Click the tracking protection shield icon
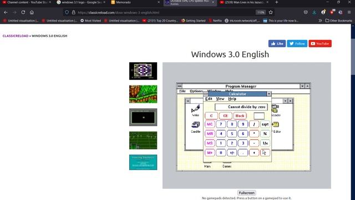Screen dimensions: 355x200 click(x=67, y=12)
